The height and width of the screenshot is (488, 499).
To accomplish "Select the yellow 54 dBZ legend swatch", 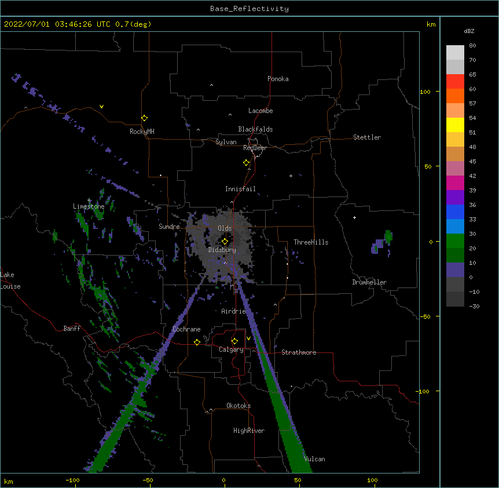I will [x=455, y=125].
